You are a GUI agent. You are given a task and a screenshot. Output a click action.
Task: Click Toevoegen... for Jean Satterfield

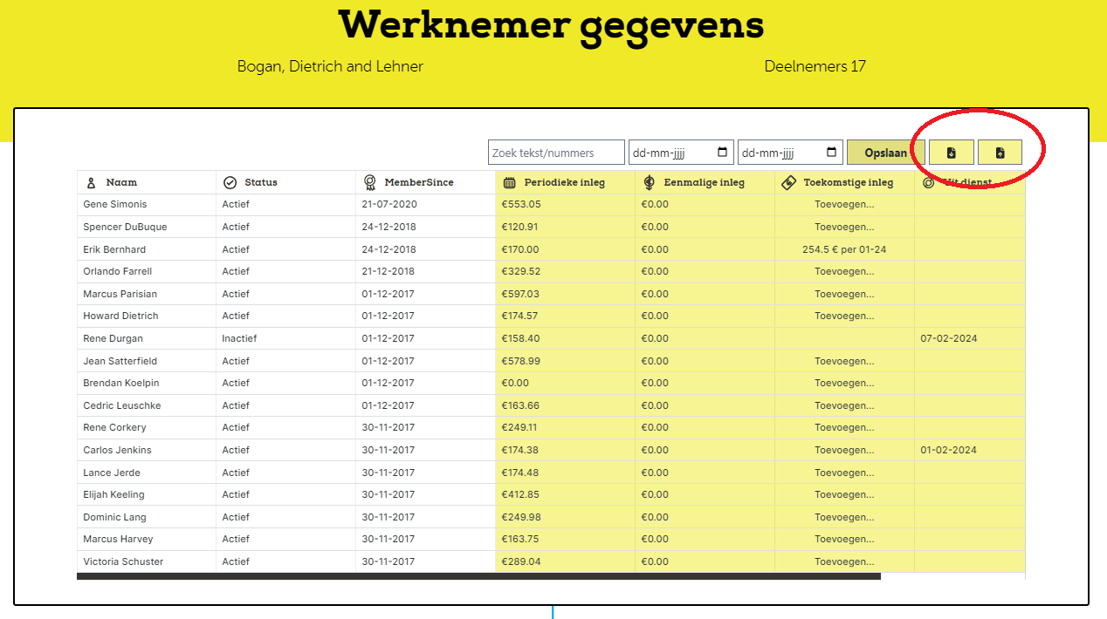coord(844,361)
